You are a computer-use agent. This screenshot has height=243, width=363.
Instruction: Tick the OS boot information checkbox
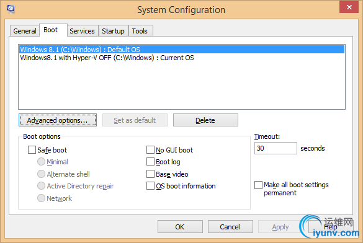pos(151,186)
